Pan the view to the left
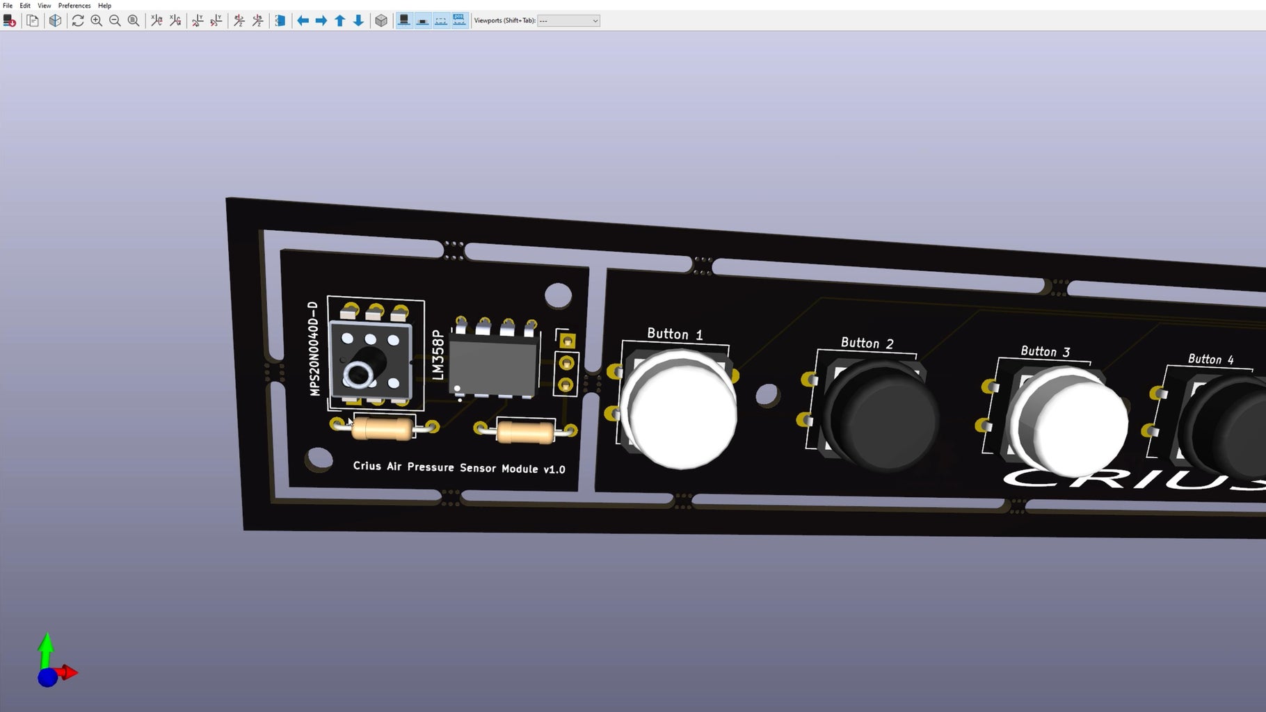Viewport: 1266px width, 712px height. tap(303, 20)
